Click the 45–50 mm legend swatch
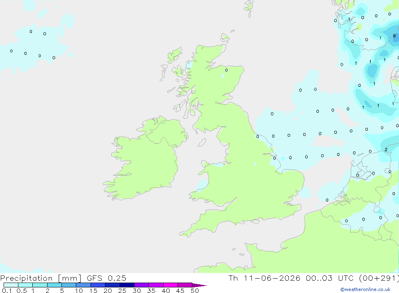The width and height of the screenshot is (399, 293). (185, 285)
